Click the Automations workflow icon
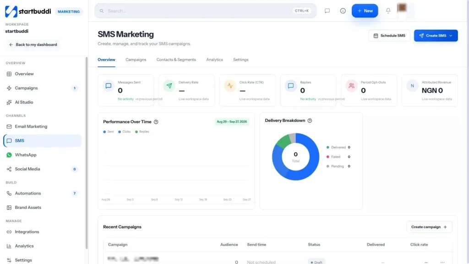 [x=9, y=193]
